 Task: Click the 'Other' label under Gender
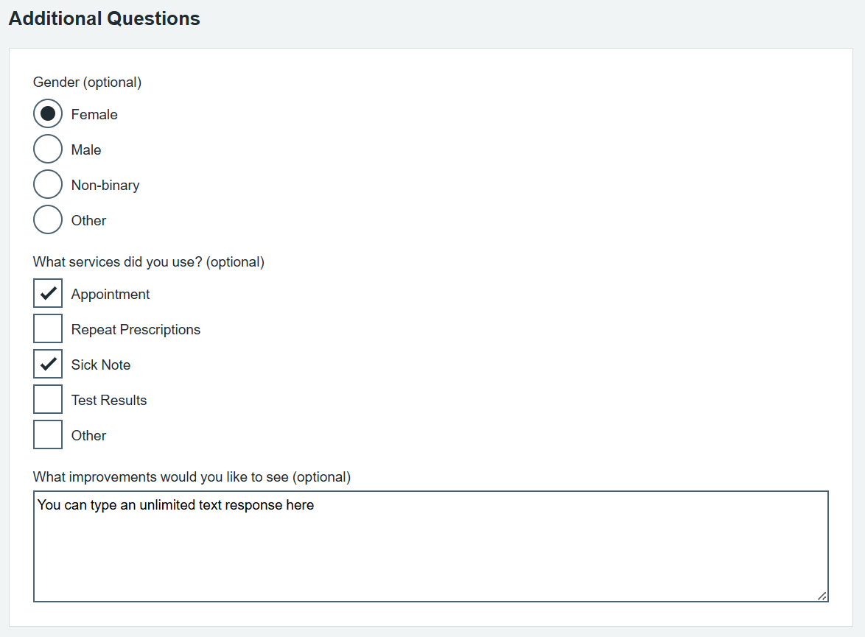pos(88,221)
